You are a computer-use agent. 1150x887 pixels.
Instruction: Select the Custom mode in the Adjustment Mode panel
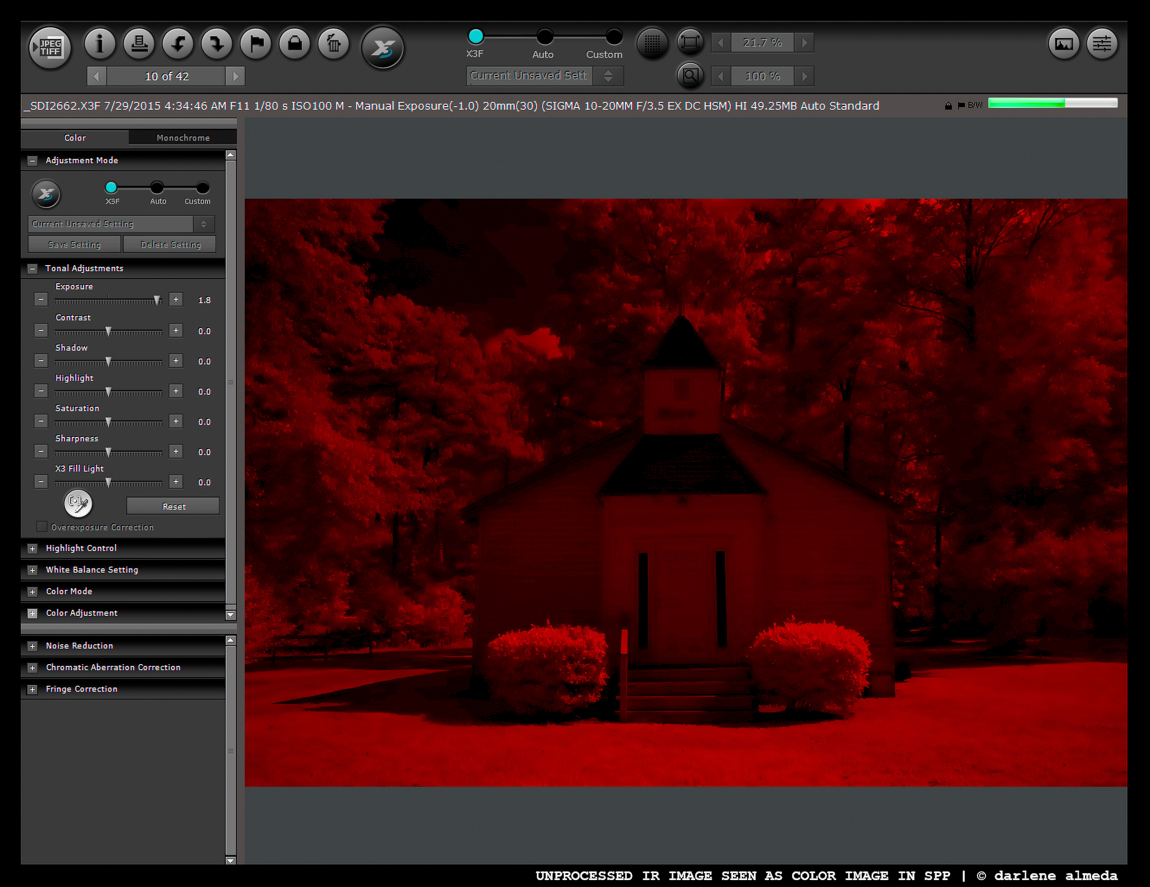pyautogui.click(x=202, y=188)
